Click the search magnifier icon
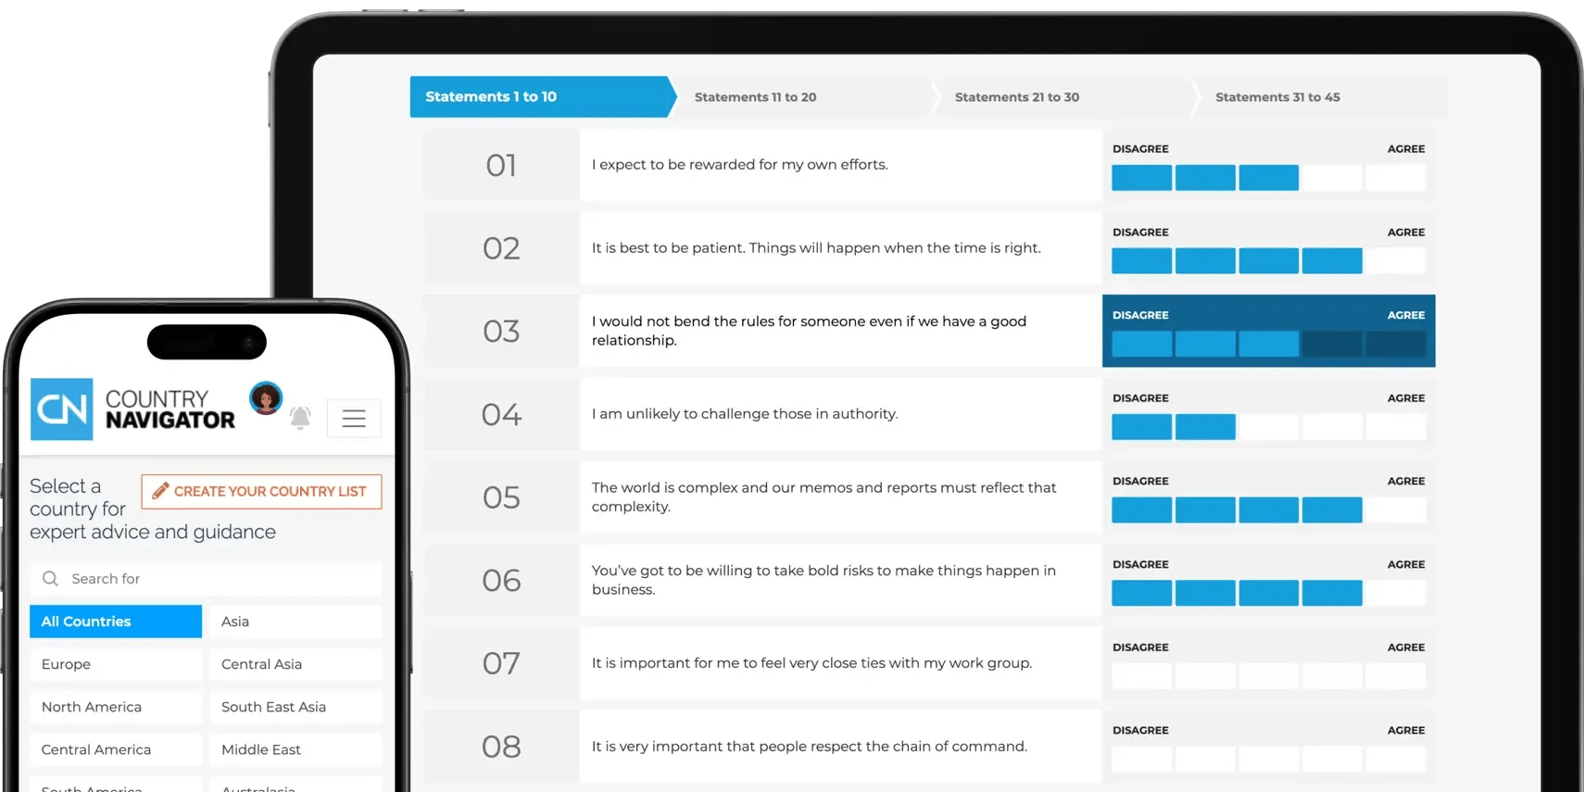Viewport: 1584px width, 792px height. (51, 579)
